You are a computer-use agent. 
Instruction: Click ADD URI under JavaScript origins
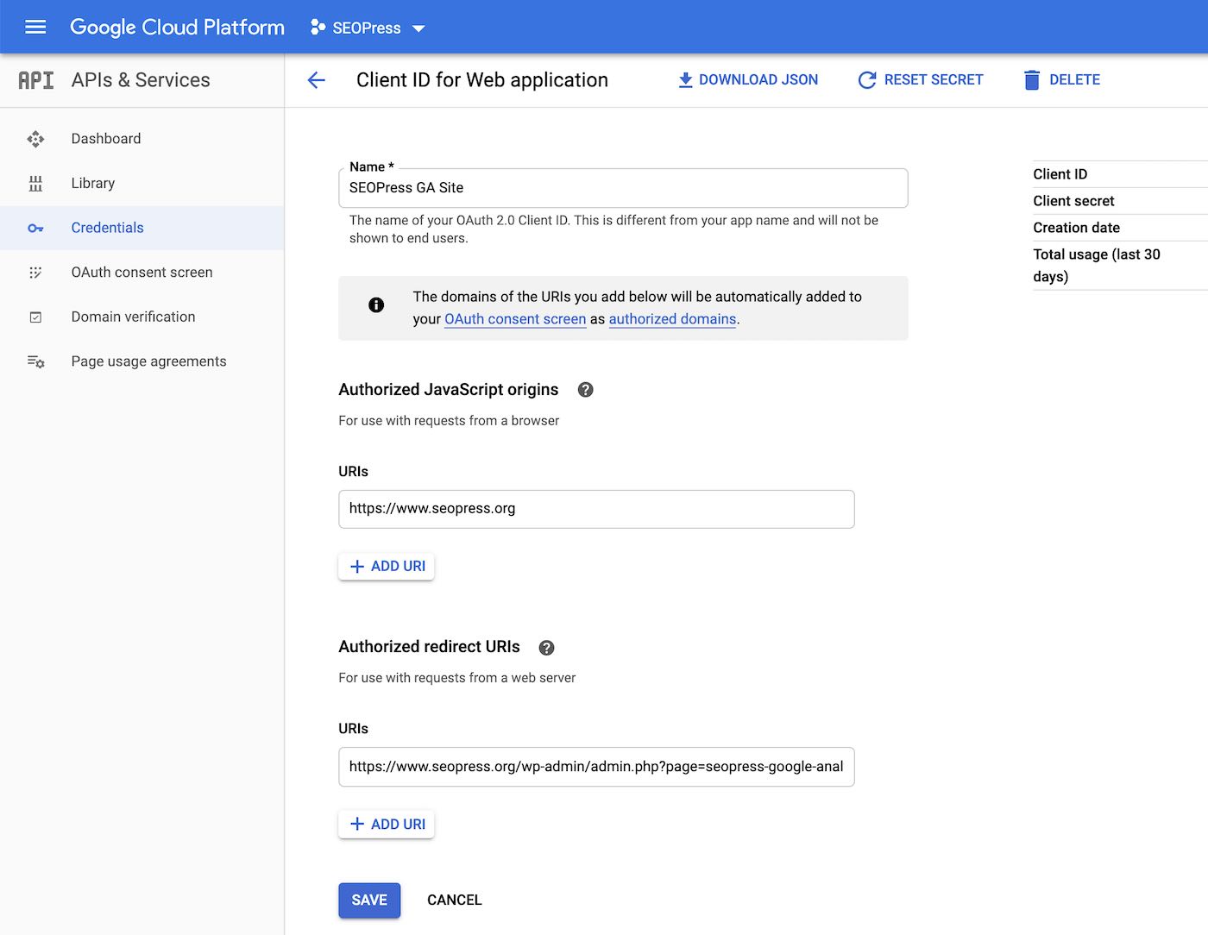[387, 567]
